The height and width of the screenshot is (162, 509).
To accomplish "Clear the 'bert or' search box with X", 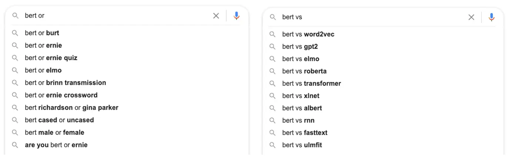I will tap(216, 16).
